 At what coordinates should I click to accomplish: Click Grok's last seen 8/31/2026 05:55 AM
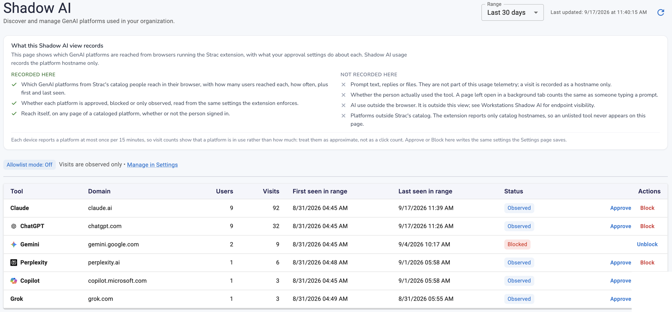coord(426,299)
